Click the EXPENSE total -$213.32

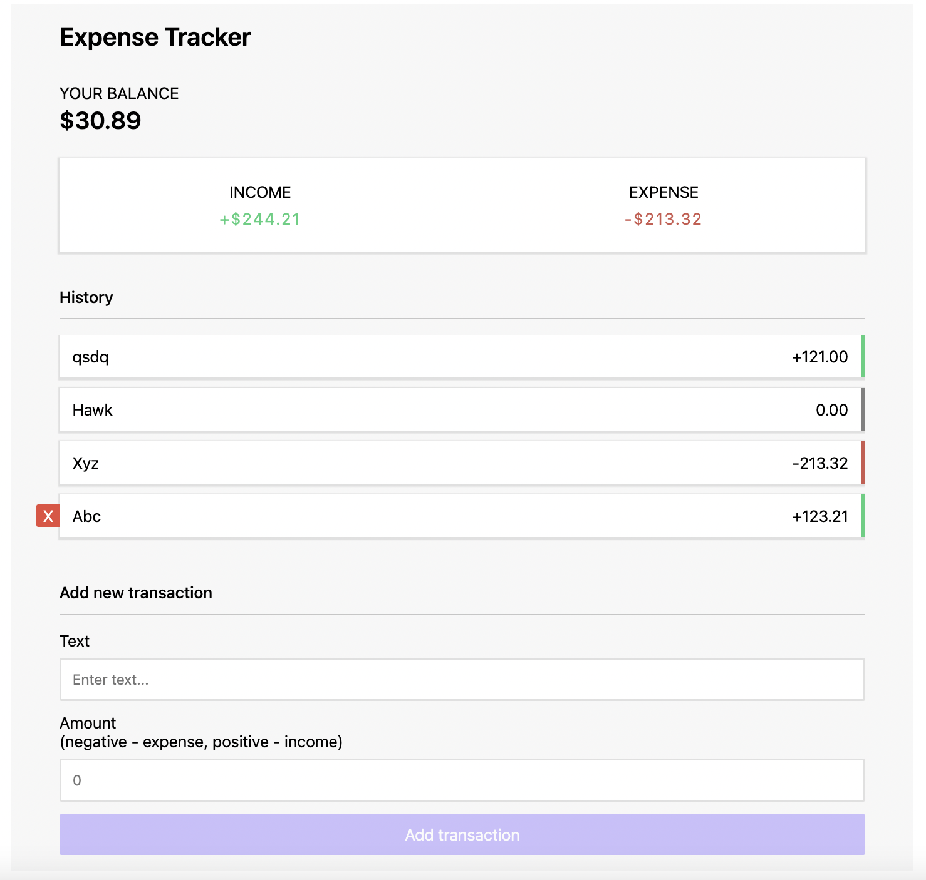tap(662, 220)
